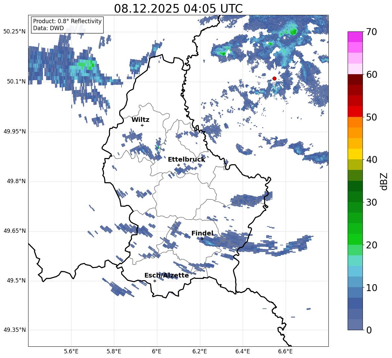This screenshot has height=358, width=392.
Task: Click the 60 tick on the colorbar
Action: click(x=371, y=75)
